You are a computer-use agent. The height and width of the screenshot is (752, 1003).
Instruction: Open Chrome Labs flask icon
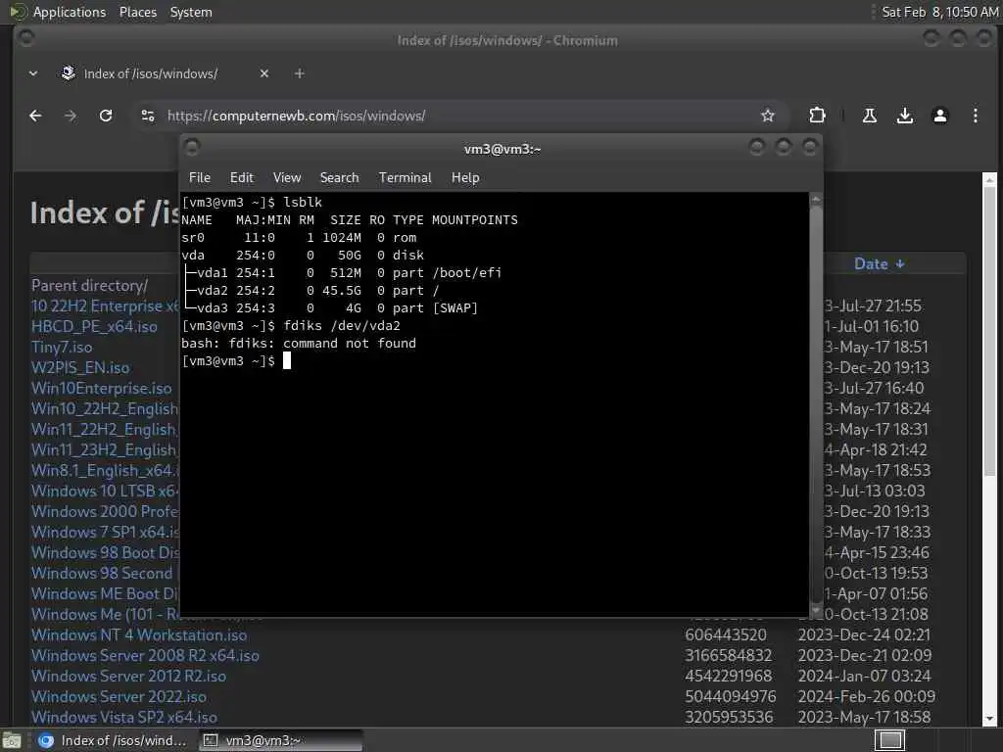[870, 116]
